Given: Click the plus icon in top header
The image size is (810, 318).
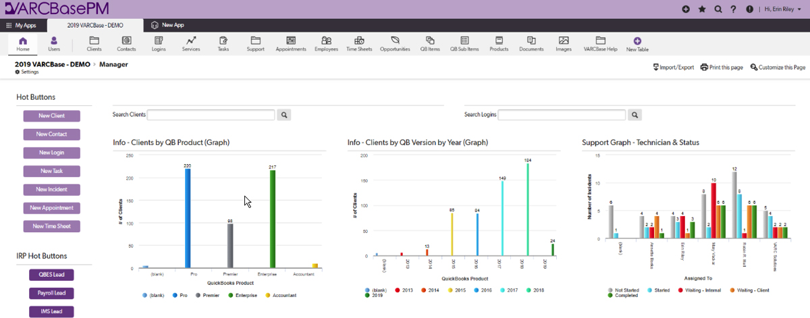Looking at the screenshot, I should click(686, 9).
